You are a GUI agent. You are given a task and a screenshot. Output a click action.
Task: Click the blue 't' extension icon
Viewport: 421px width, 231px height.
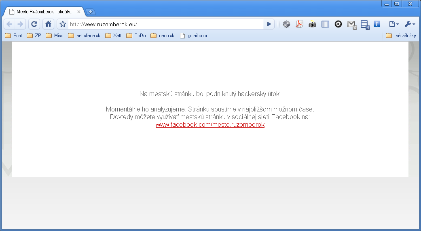click(377, 24)
